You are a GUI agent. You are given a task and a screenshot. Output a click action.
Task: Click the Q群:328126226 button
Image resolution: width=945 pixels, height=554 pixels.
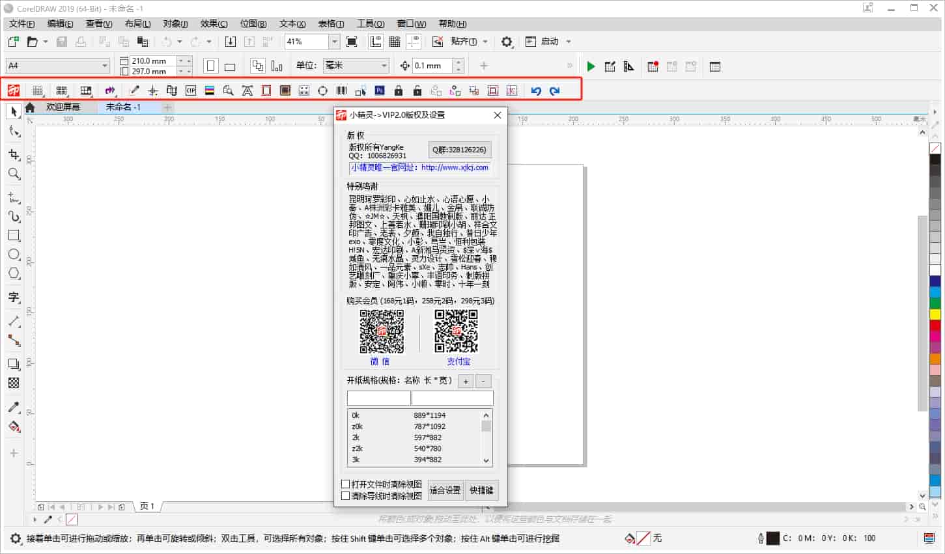point(459,150)
